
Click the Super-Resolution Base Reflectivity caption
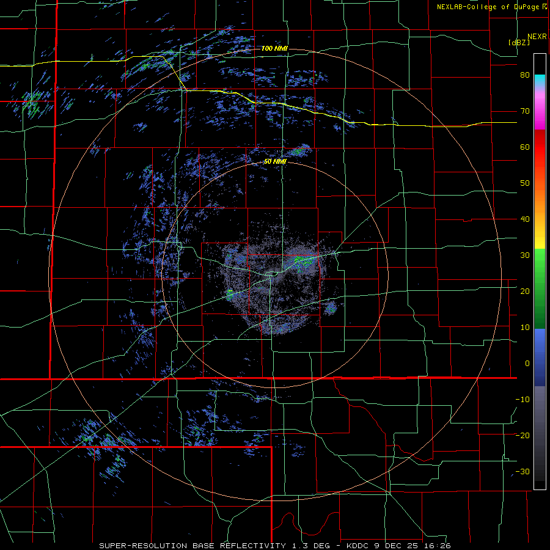pyautogui.click(x=274, y=546)
